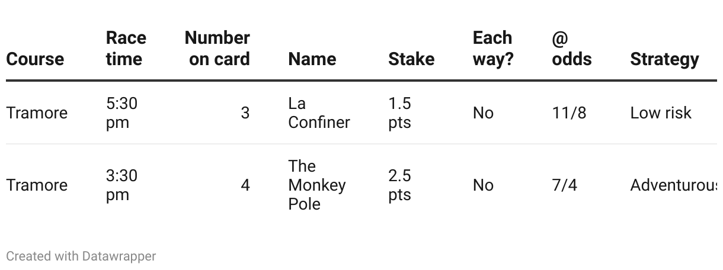Click the Course column header
Screen dimensions: 723x270
[x=35, y=59]
